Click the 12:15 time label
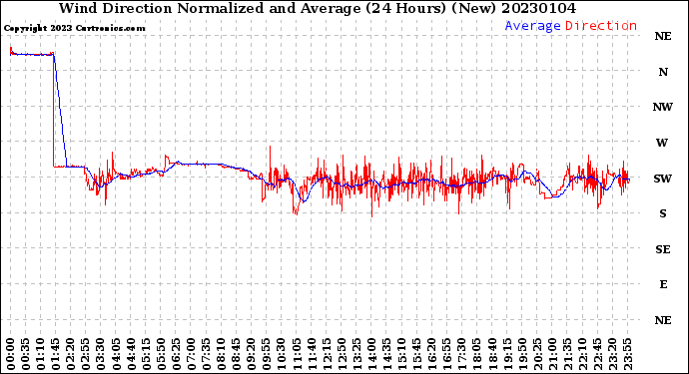The width and height of the screenshot is (689, 374). point(327,354)
